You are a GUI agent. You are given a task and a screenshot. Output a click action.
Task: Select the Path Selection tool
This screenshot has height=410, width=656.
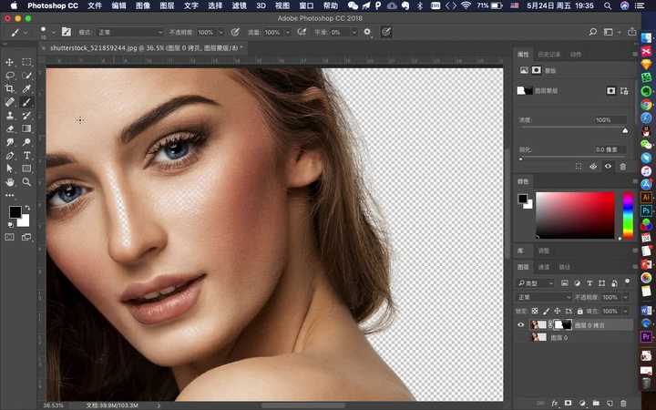(x=9, y=169)
